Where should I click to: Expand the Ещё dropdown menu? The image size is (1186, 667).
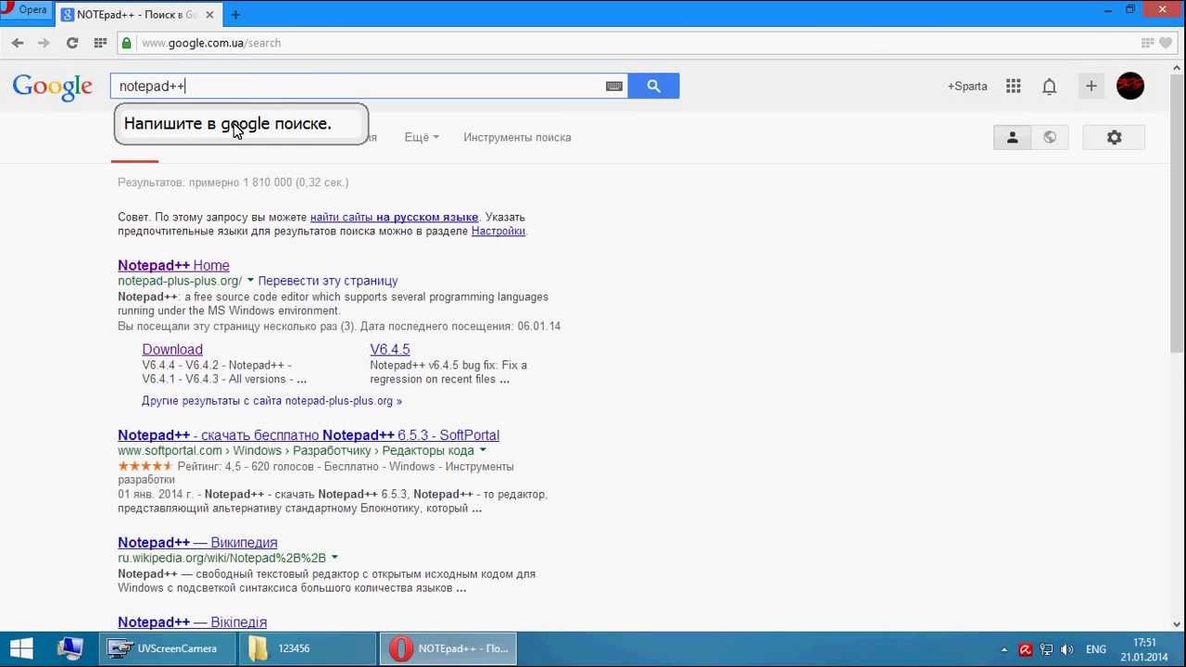(x=422, y=137)
